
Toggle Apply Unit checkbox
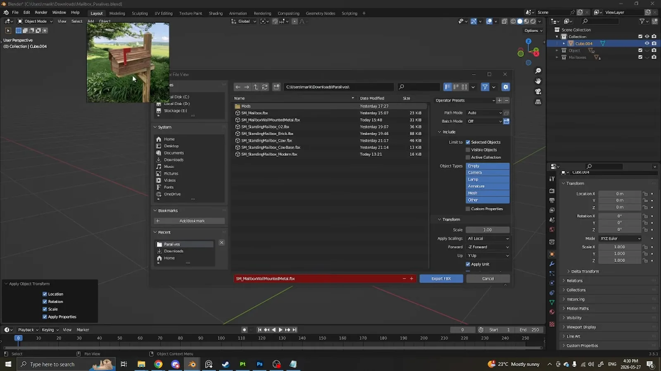pos(468,264)
